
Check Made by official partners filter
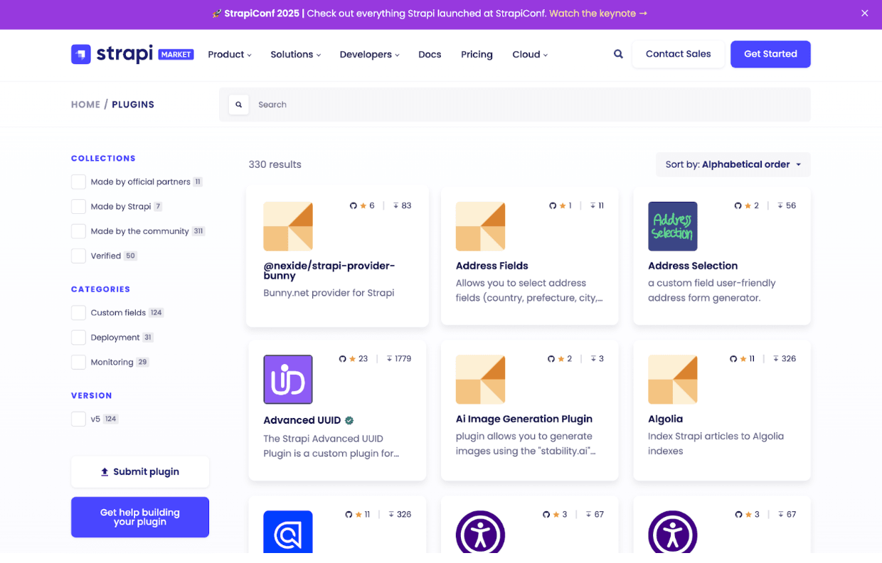(x=78, y=182)
